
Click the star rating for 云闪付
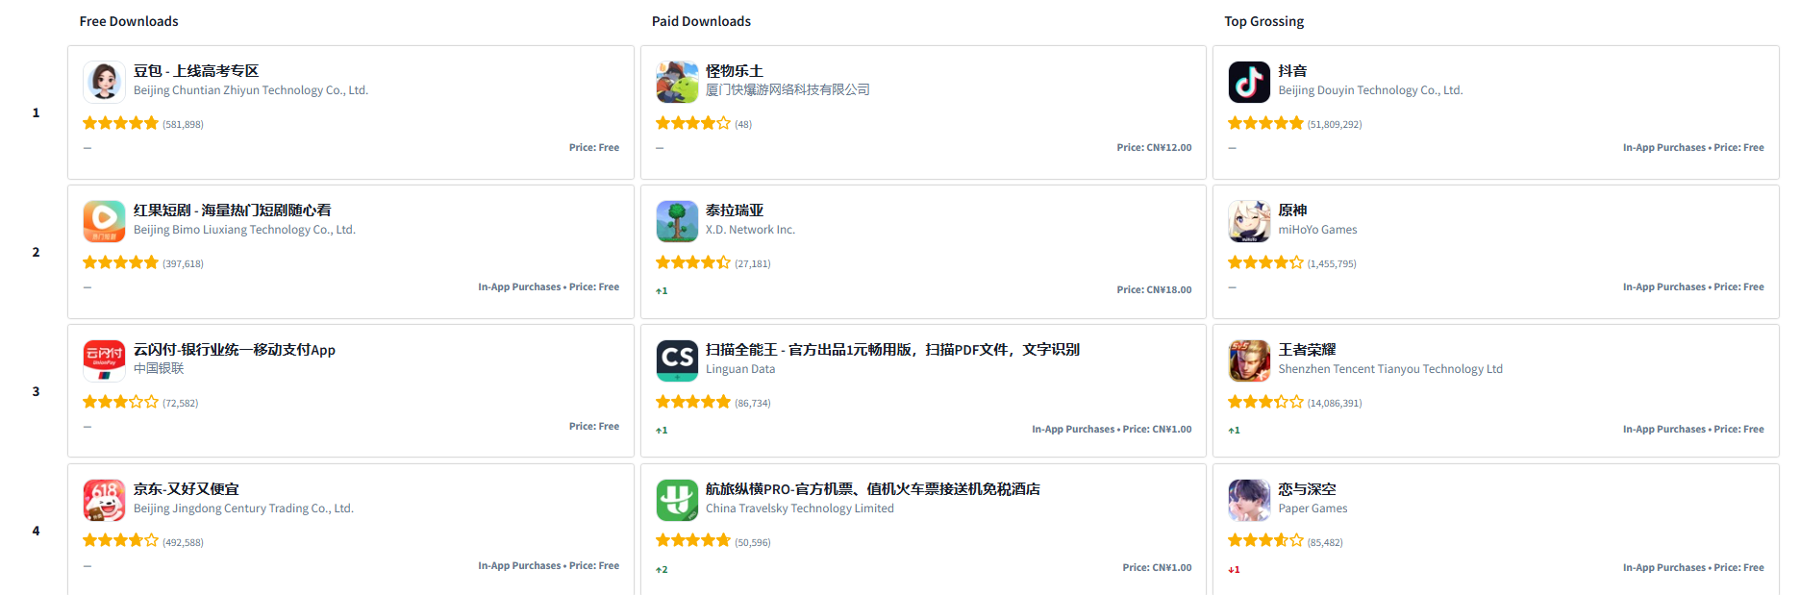(x=120, y=402)
